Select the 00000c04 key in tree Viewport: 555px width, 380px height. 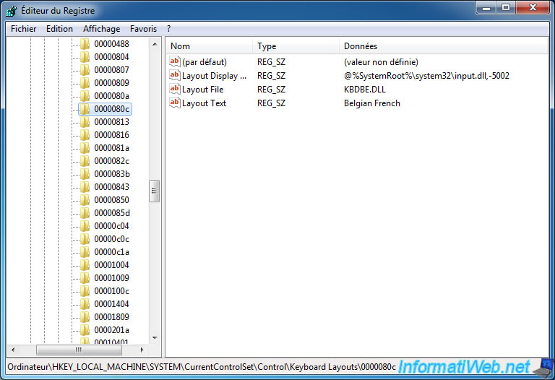click(x=111, y=226)
